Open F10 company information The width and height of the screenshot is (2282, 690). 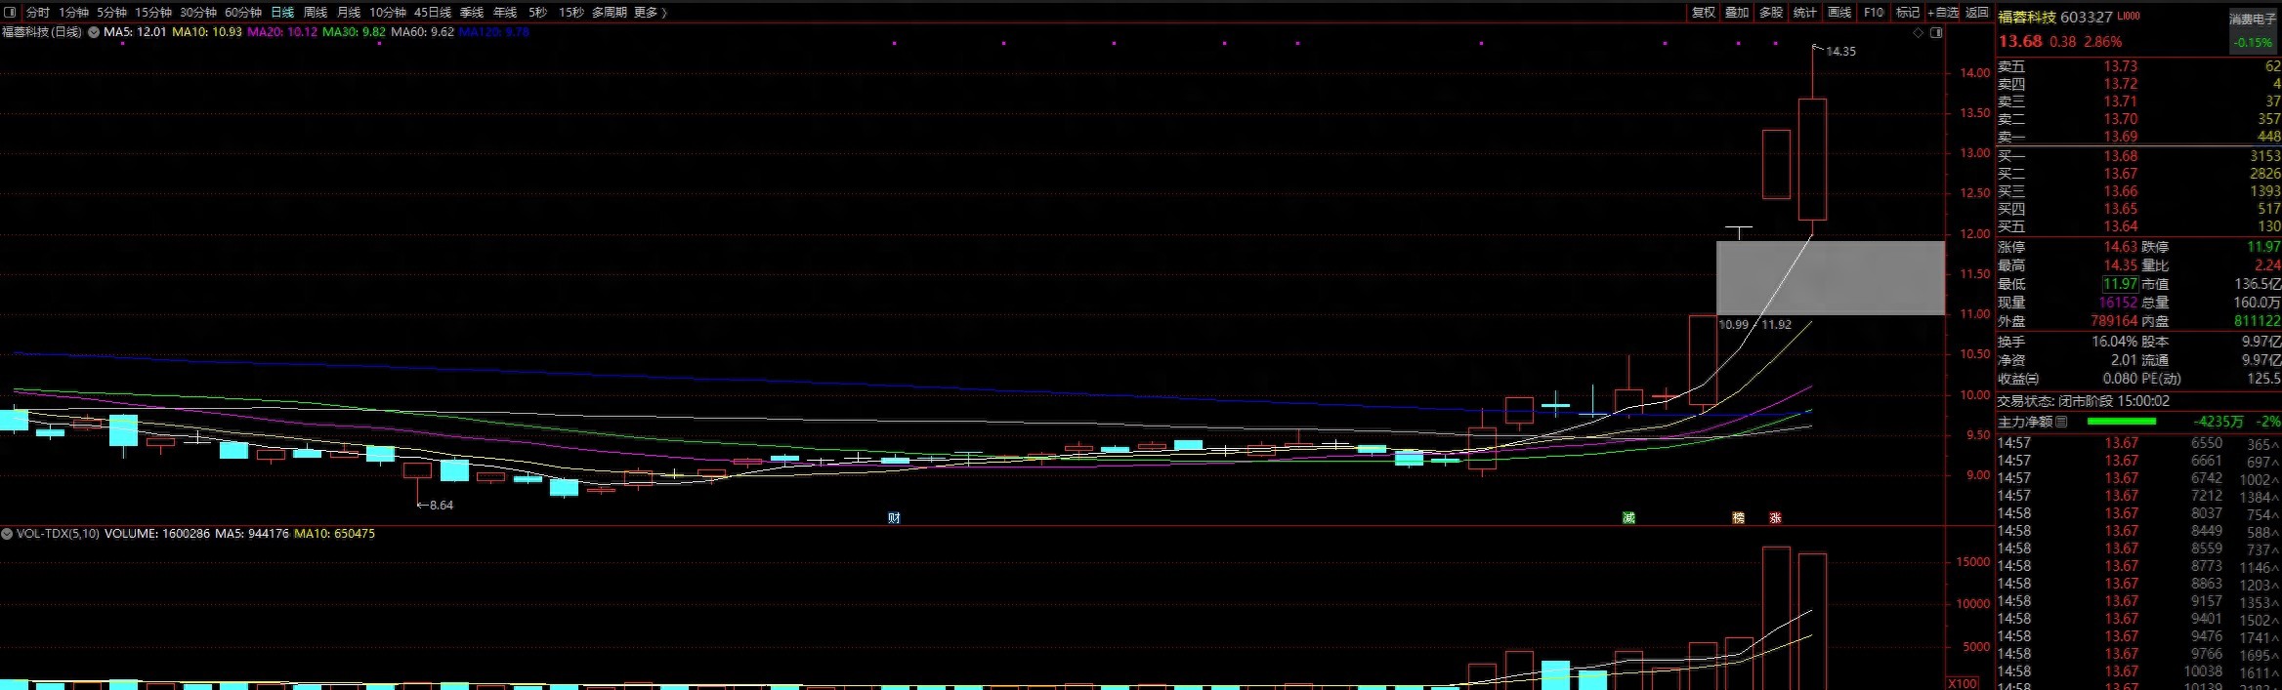(x=1874, y=13)
